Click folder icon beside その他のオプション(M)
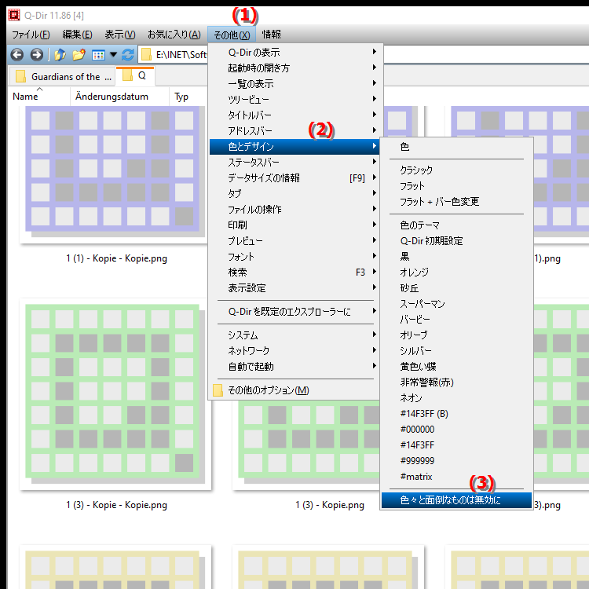 pos(218,390)
